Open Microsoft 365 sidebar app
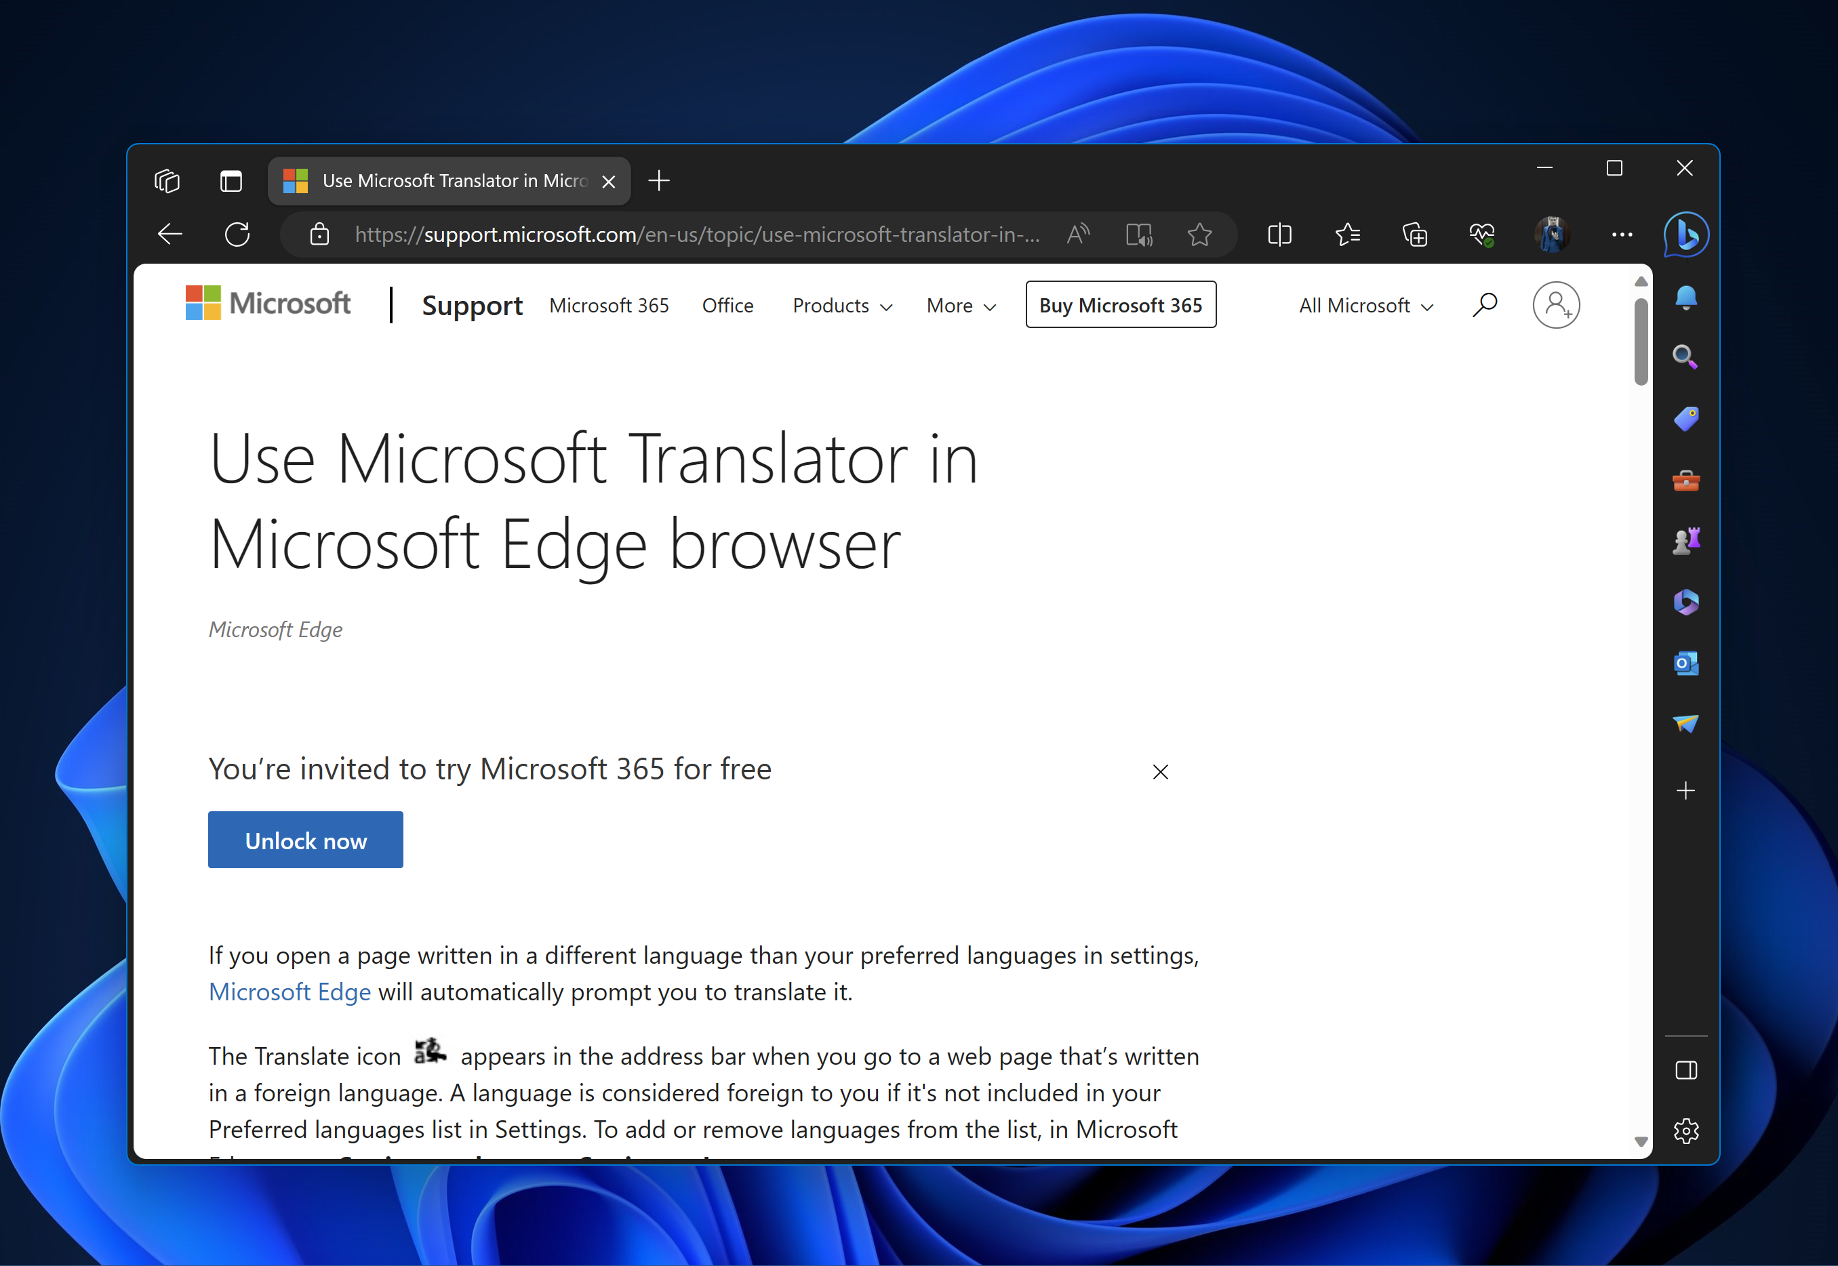The height and width of the screenshot is (1266, 1838). pyautogui.click(x=1685, y=602)
